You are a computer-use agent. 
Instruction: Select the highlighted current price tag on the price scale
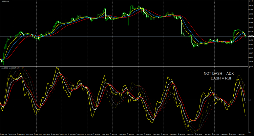click(x=251, y=36)
